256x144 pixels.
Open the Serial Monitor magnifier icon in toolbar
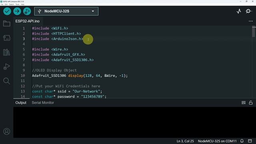[248, 11]
